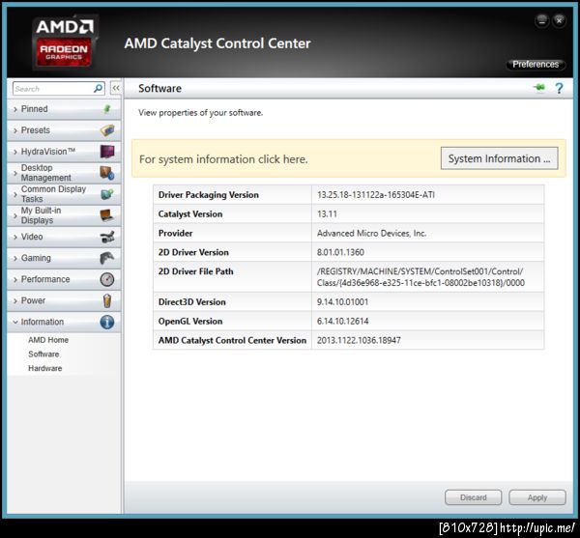580x538 pixels.
Task: Open the Preferences menu
Action: coord(536,65)
